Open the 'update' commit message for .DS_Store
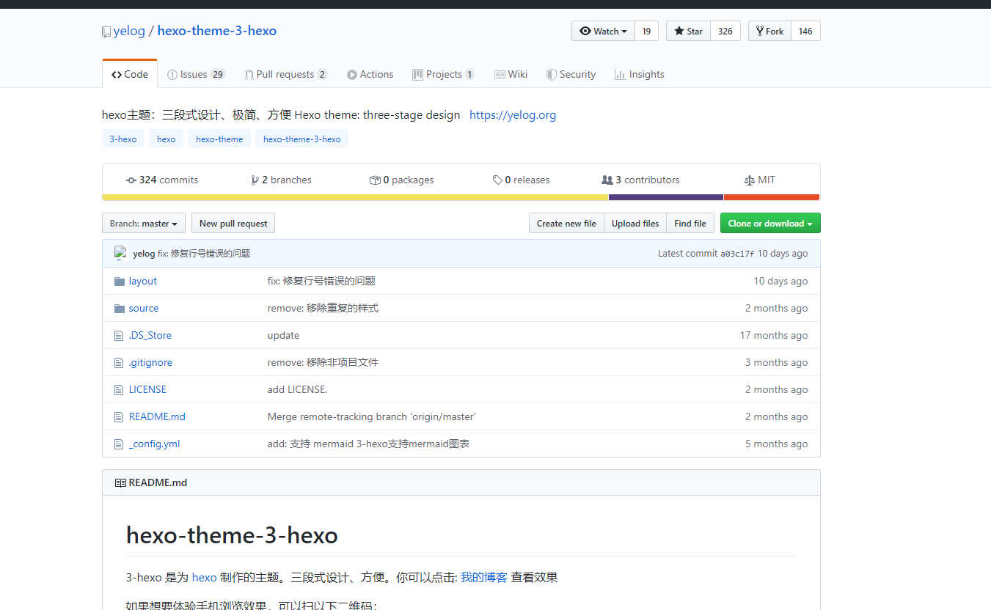This screenshot has width=991, height=610. pyautogui.click(x=283, y=336)
